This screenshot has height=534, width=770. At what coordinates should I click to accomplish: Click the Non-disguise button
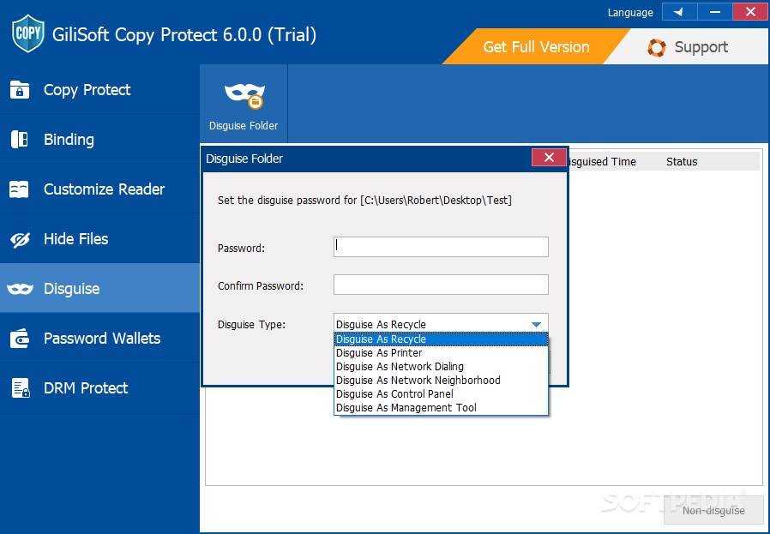click(713, 511)
